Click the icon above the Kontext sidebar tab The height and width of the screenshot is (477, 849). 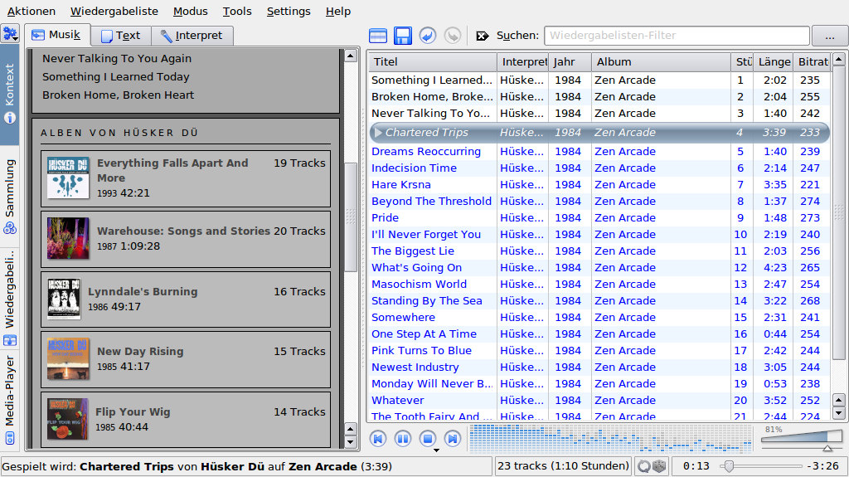[x=10, y=34]
